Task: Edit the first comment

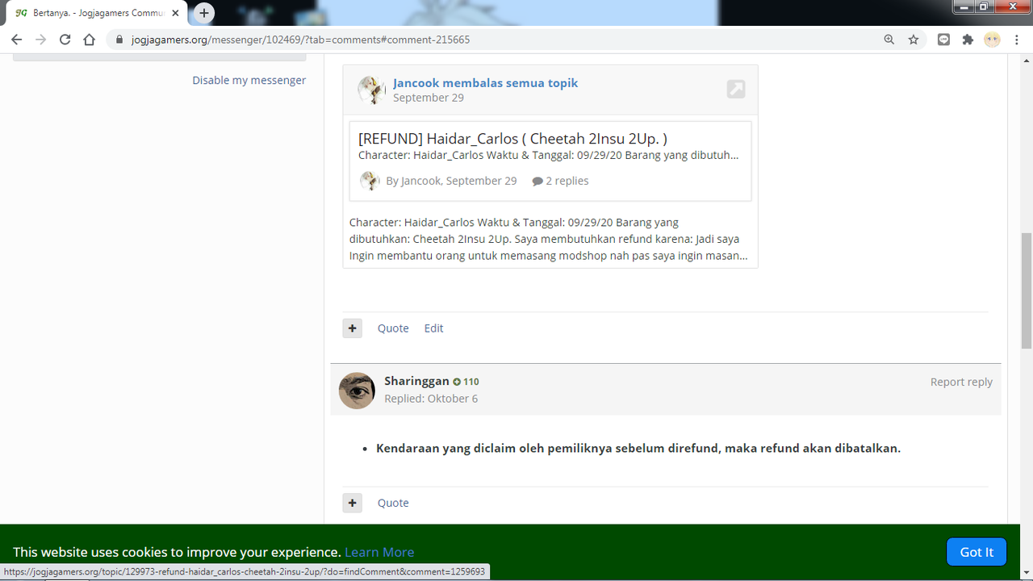Action: click(x=433, y=328)
